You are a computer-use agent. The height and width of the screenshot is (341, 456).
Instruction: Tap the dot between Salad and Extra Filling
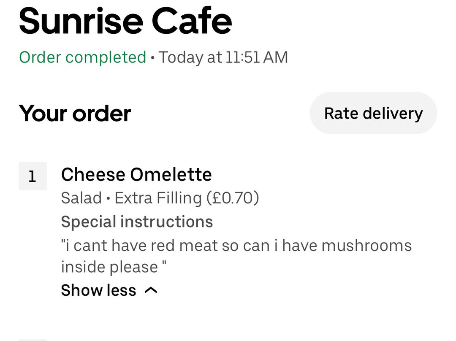(x=108, y=198)
